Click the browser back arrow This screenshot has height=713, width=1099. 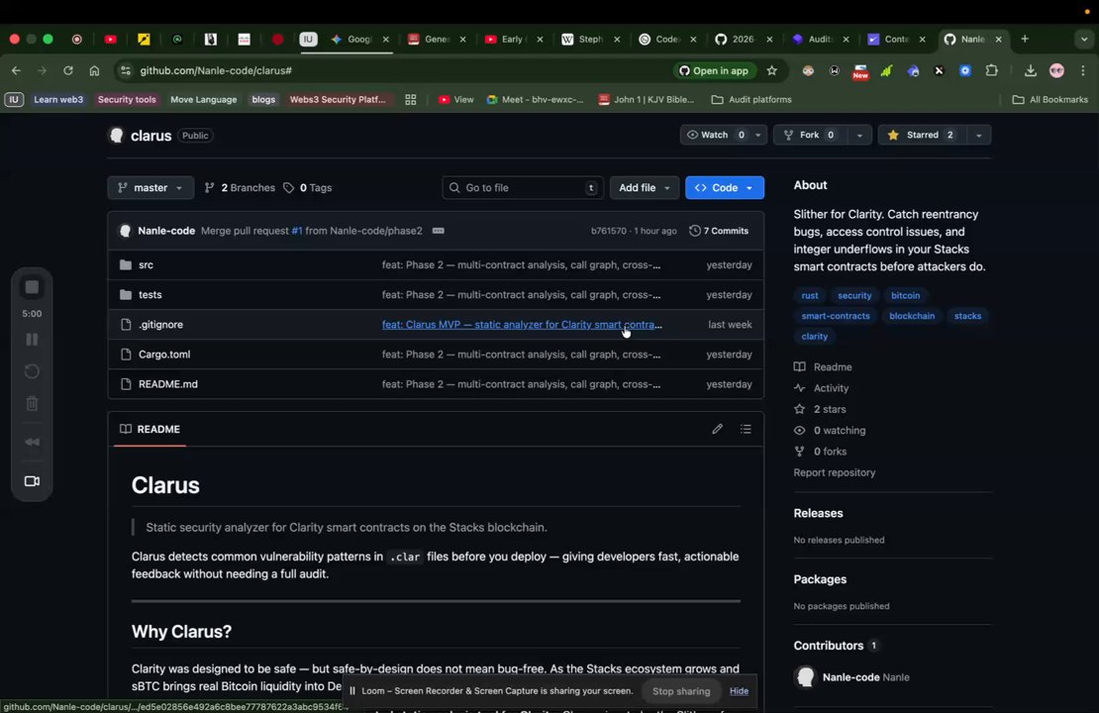pos(16,71)
